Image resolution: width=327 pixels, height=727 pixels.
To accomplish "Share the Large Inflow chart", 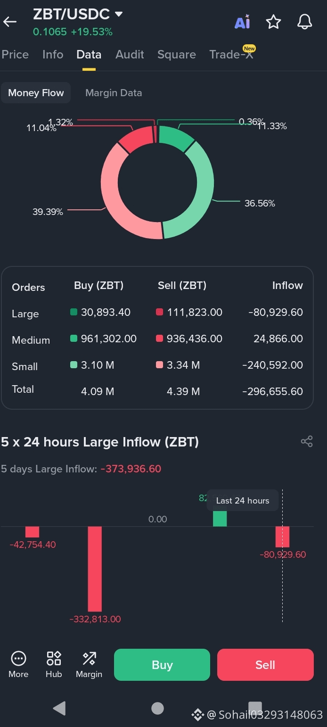I will [x=307, y=441].
